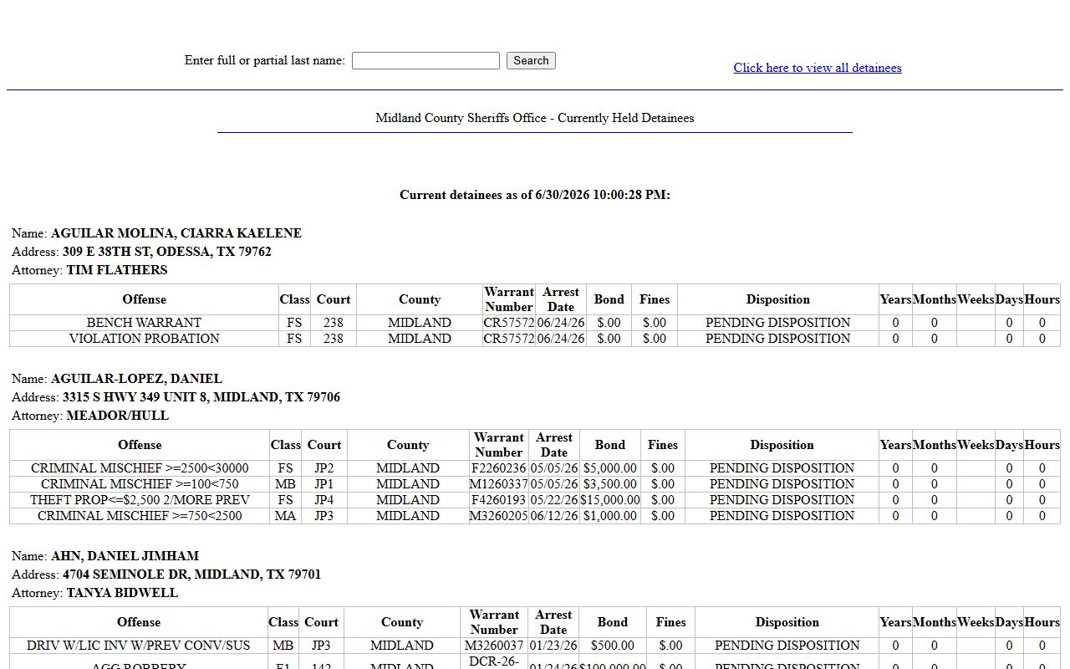The width and height of the screenshot is (1070, 669).
Task: Open 'Click here to view all detainees' link
Action: click(818, 68)
